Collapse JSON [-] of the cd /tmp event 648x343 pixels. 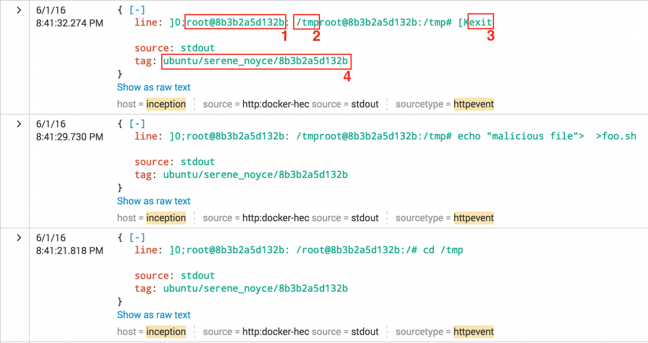[x=137, y=237]
